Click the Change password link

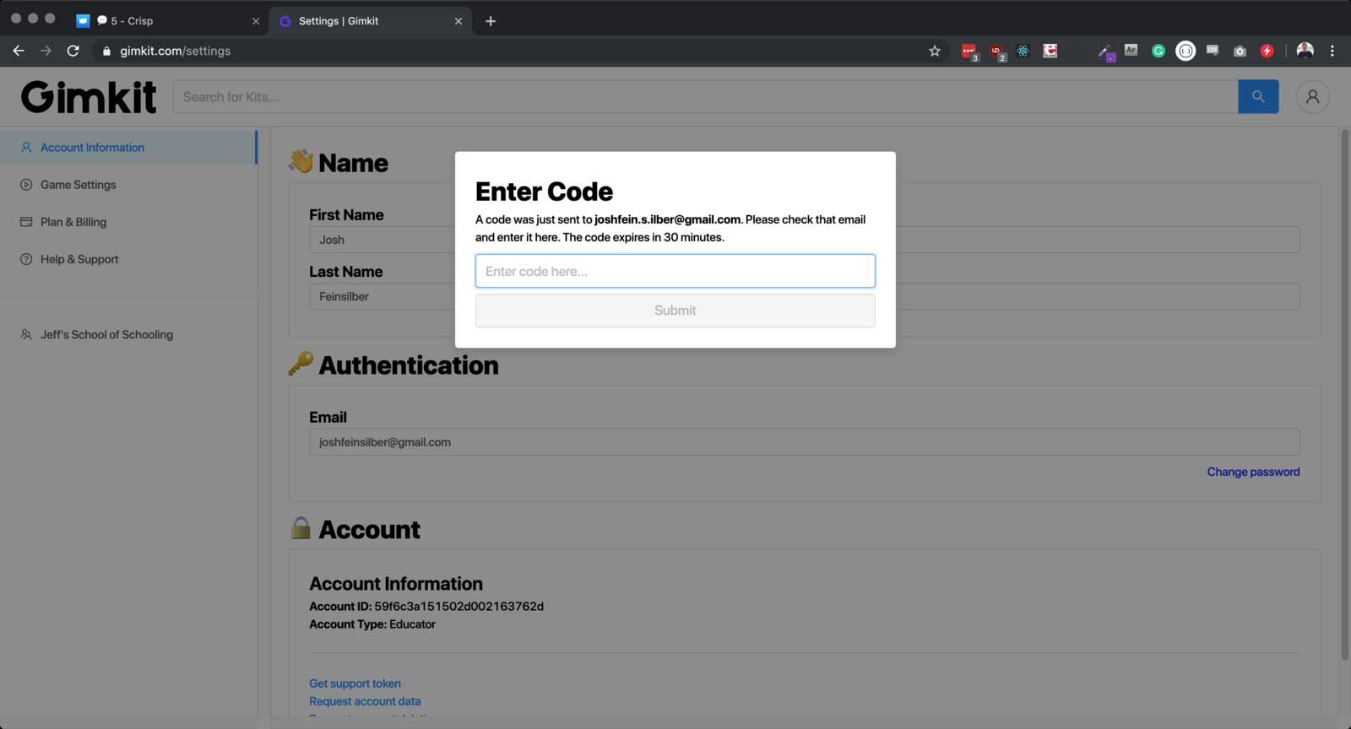[x=1252, y=472]
